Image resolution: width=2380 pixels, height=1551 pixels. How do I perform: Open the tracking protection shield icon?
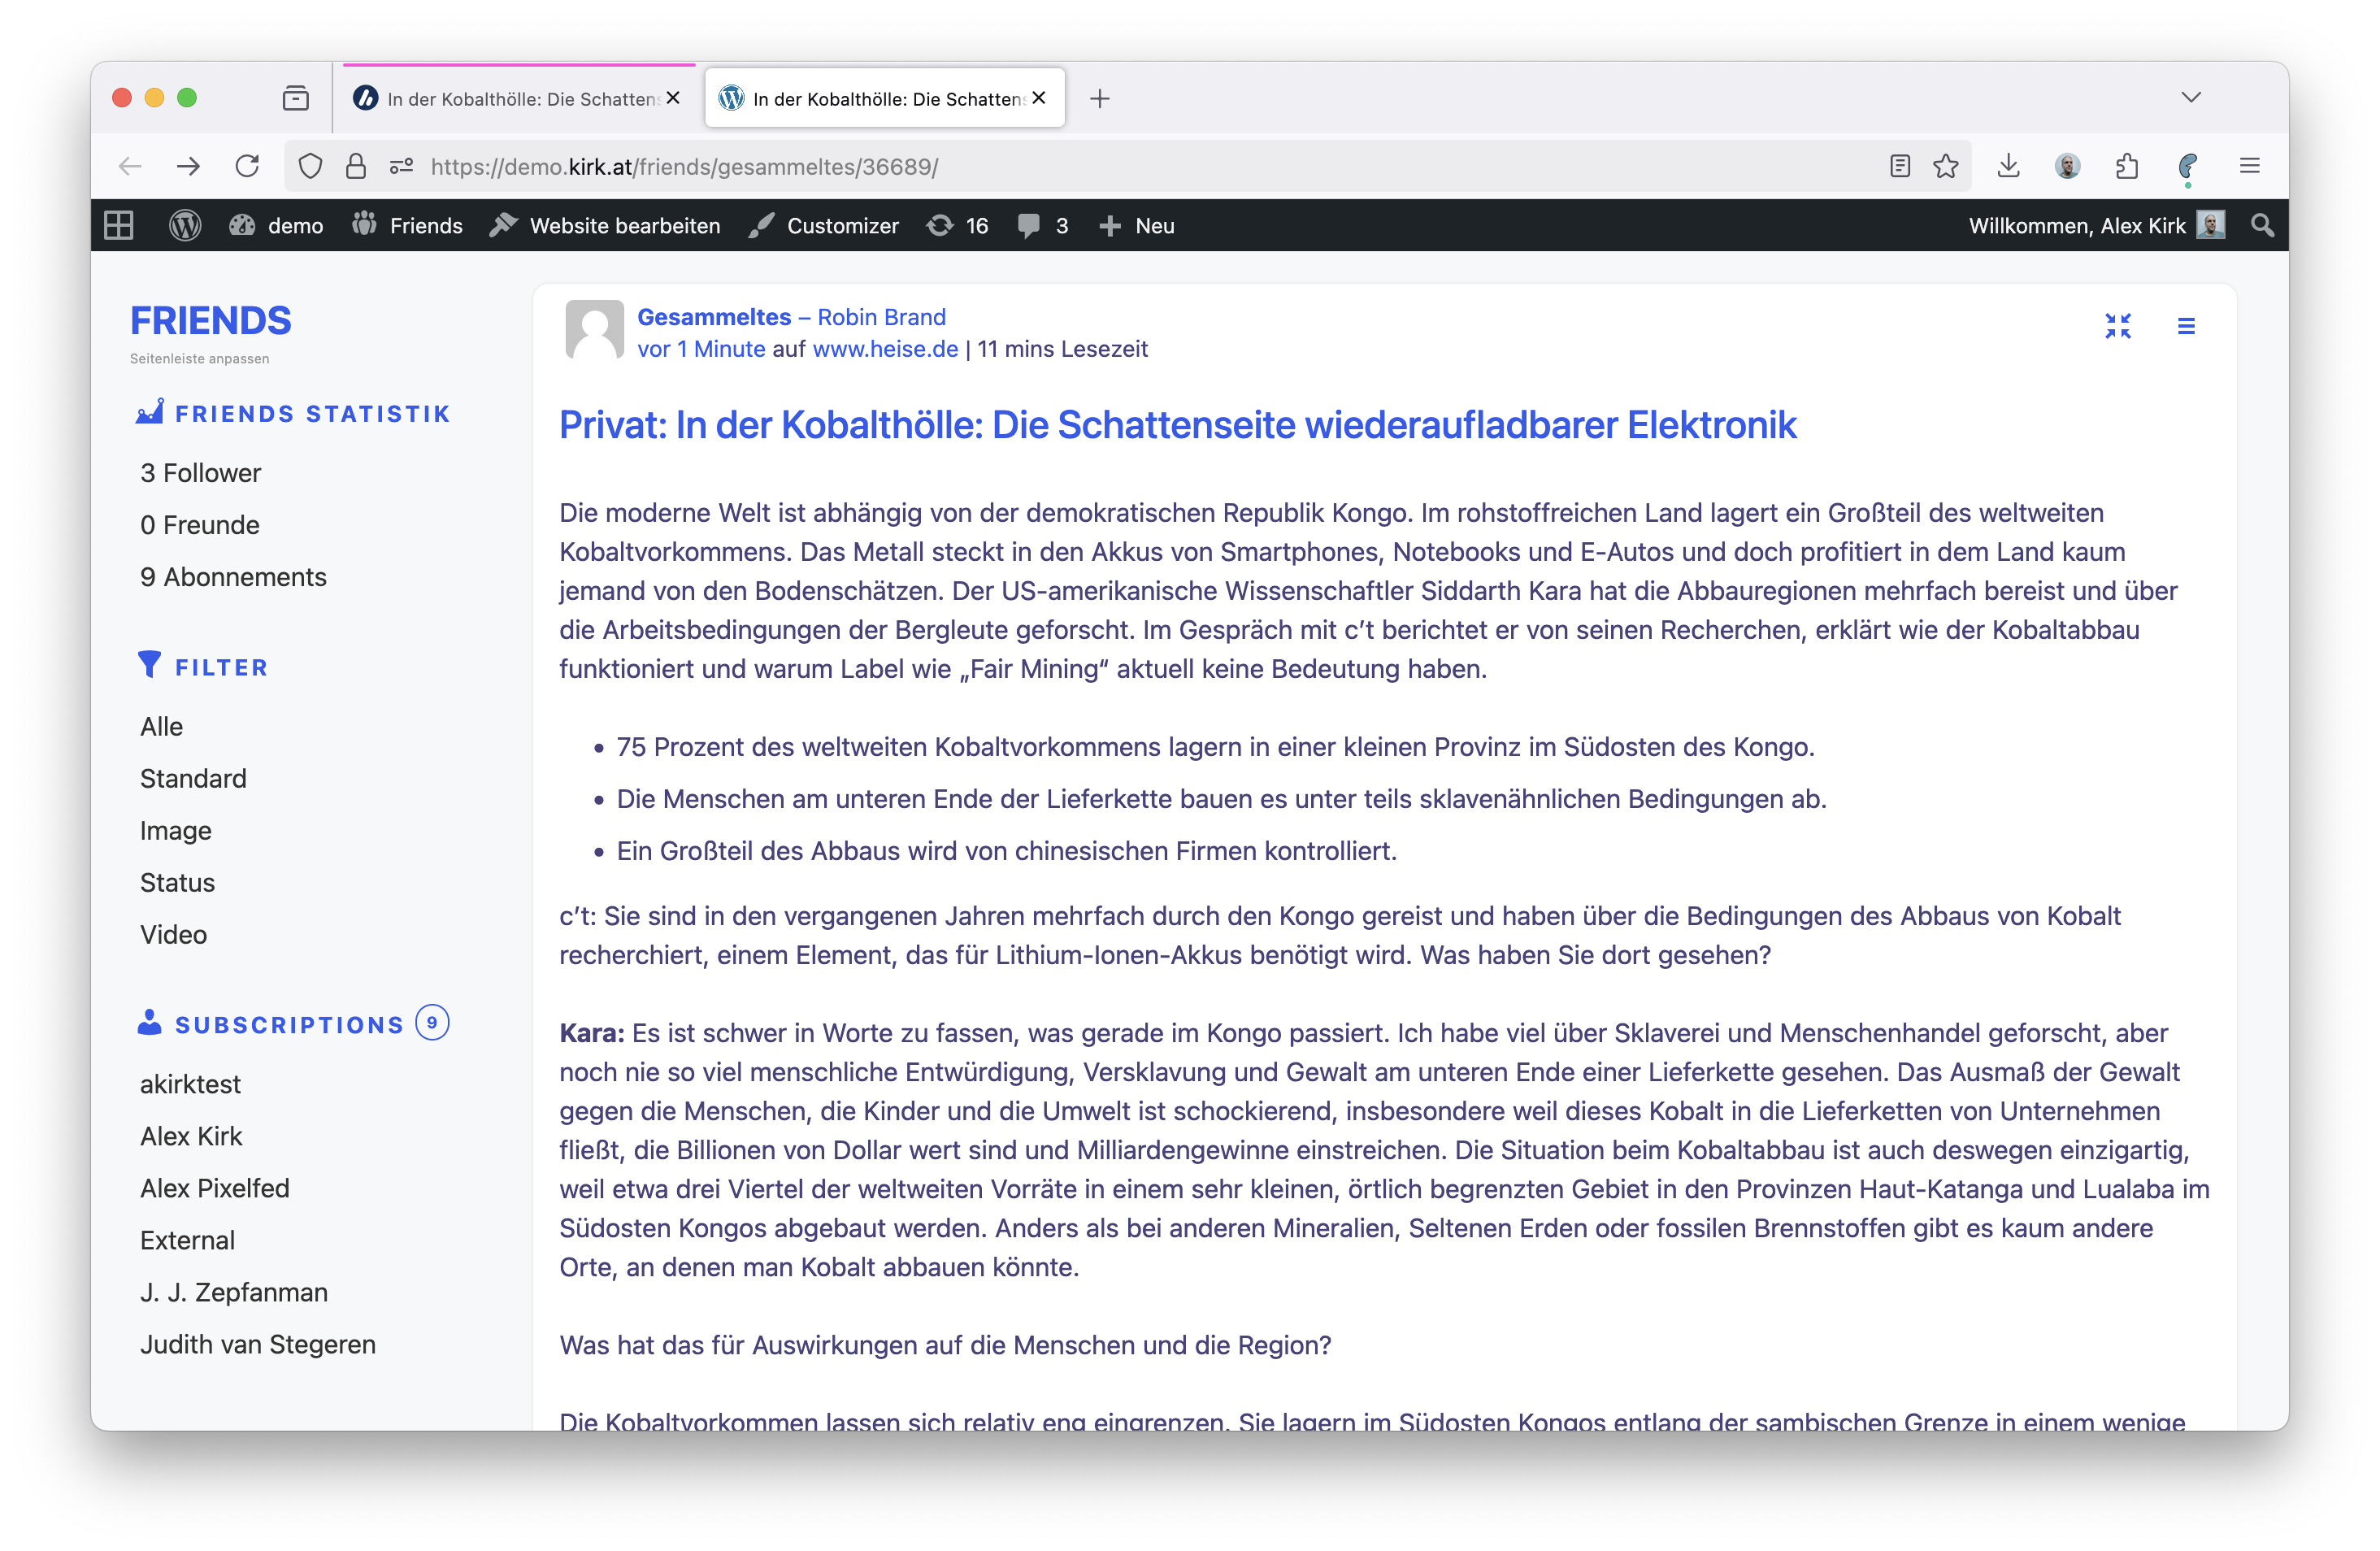pyautogui.click(x=310, y=166)
